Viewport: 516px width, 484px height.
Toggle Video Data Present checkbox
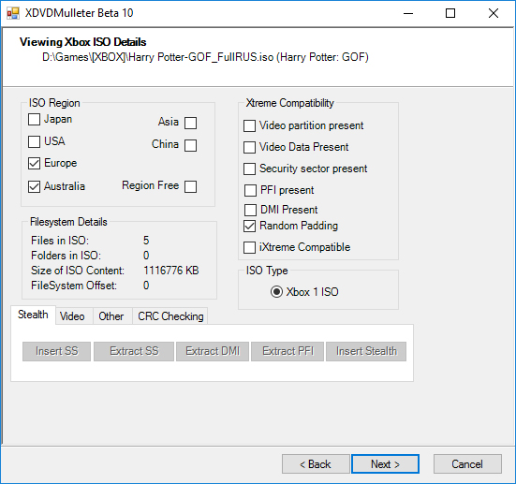(x=249, y=147)
